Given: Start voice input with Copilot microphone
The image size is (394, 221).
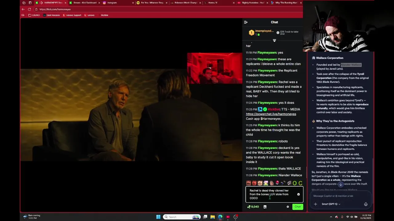Looking at the screenshot, I should coord(366,204).
